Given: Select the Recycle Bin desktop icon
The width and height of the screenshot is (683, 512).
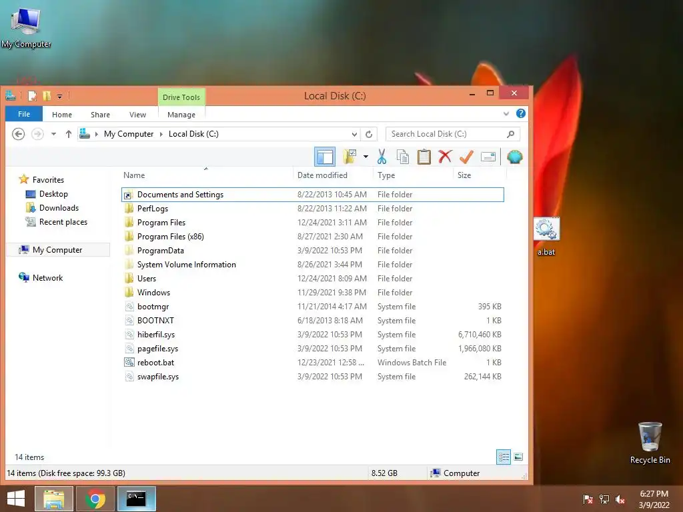Looking at the screenshot, I should coord(650,443).
